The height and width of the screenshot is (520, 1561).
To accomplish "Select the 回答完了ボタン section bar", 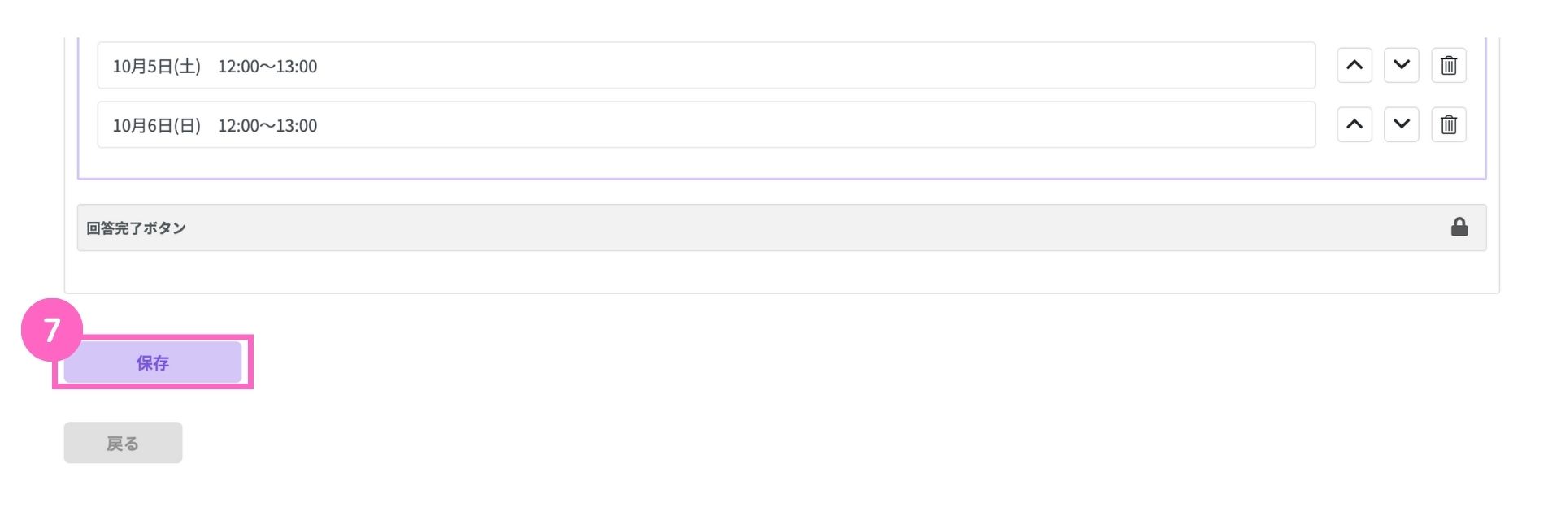I will (x=781, y=227).
